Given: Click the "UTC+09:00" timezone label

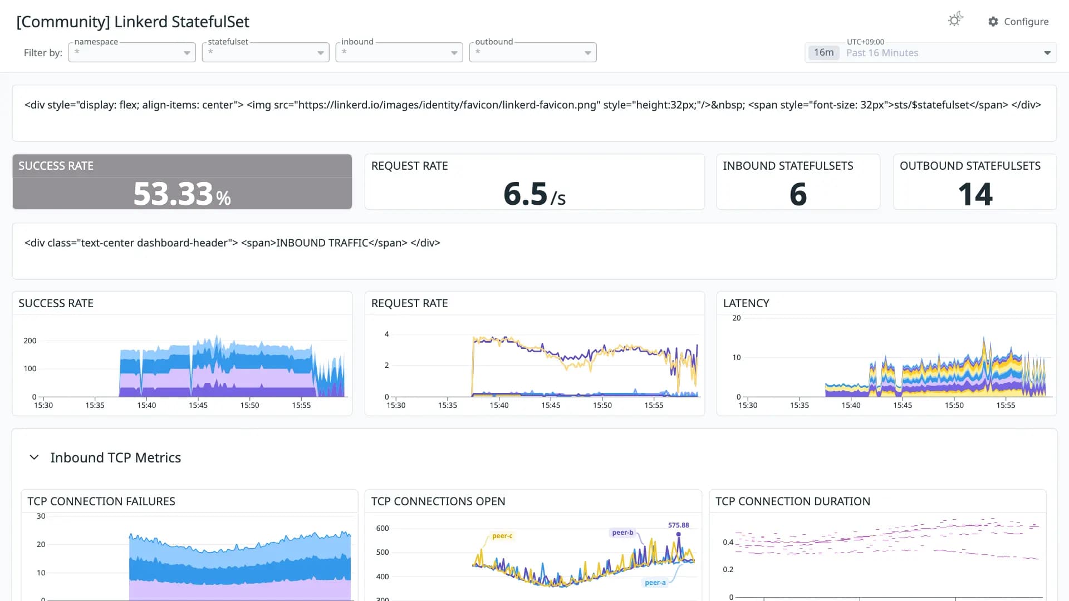Looking at the screenshot, I should [865, 42].
